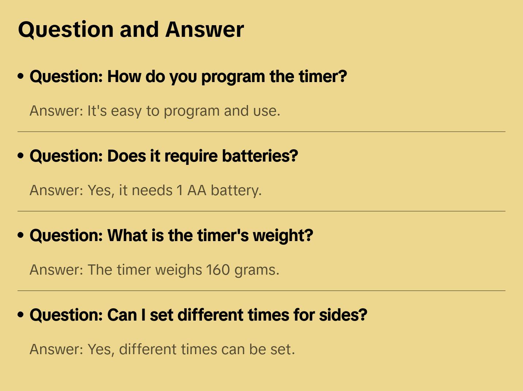Click the answer "Yes, different times can be set."
The image size is (523, 391).
(191, 349)
